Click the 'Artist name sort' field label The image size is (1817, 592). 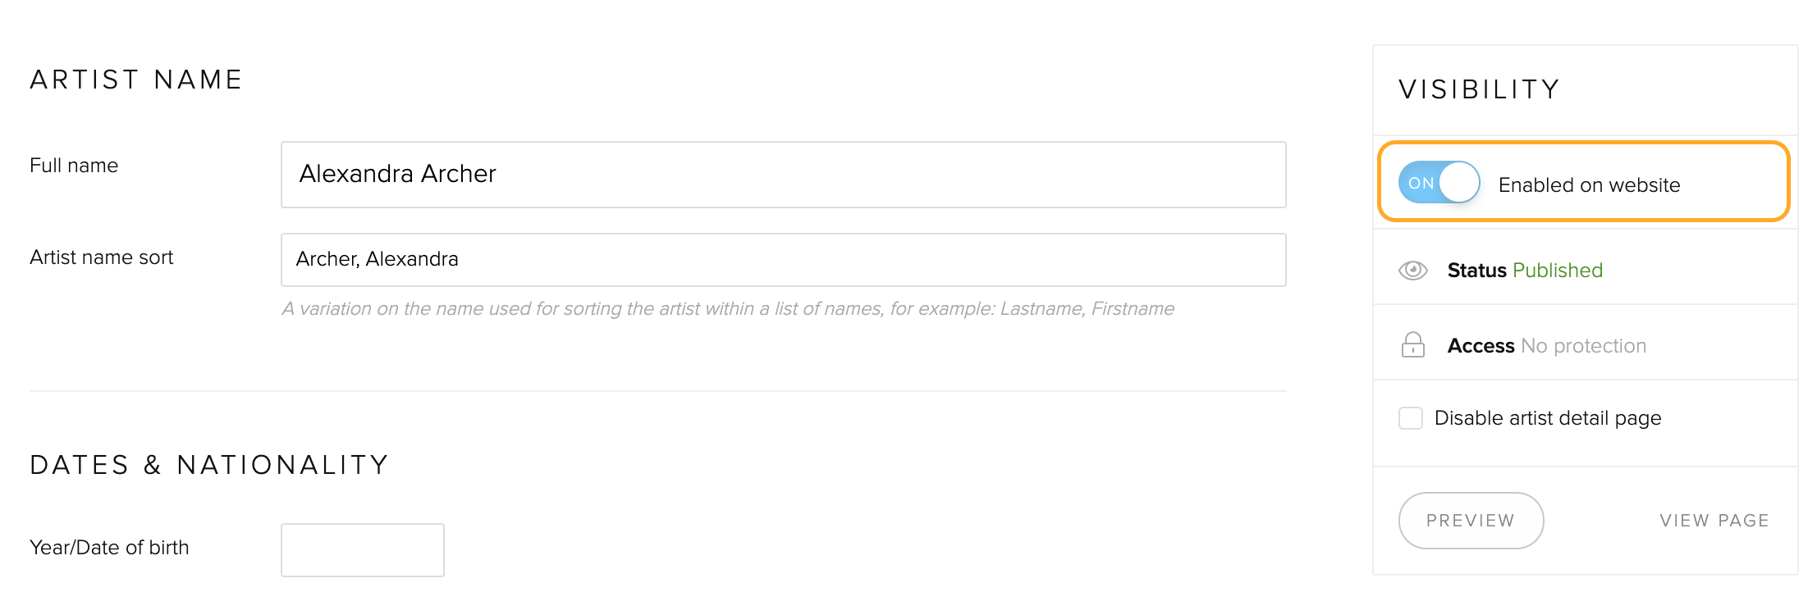(x=102, y=257)
